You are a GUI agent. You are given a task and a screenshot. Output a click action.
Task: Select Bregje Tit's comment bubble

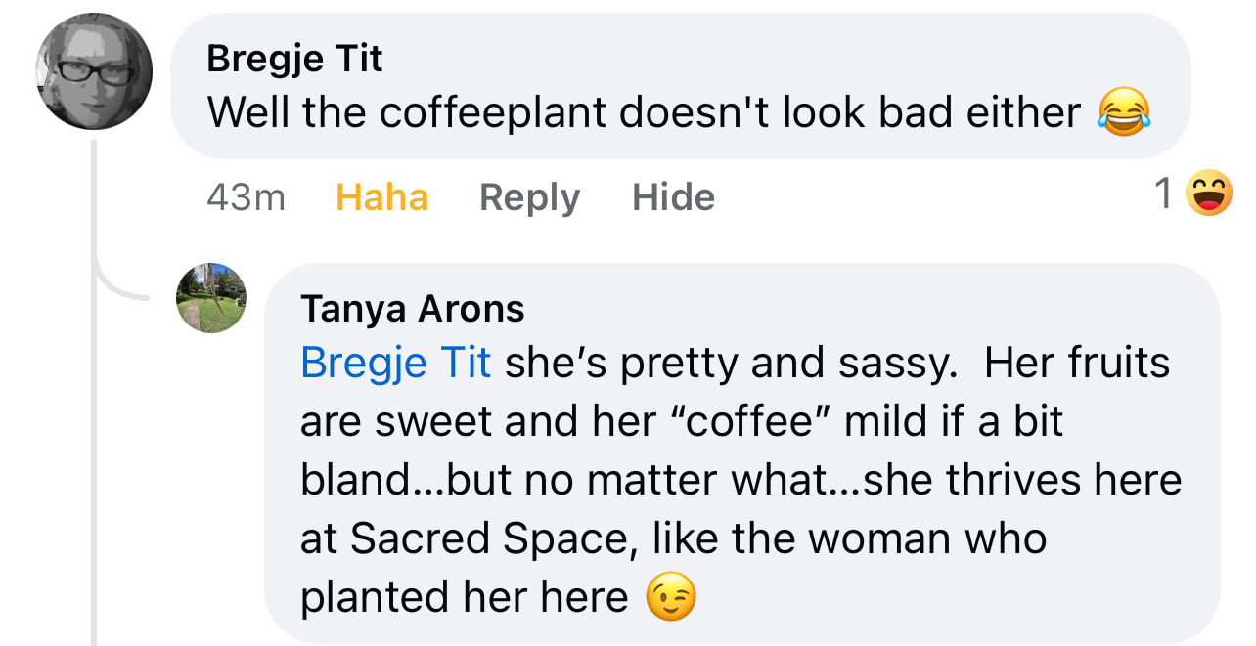pyautogui.click(x=681, y=86)
